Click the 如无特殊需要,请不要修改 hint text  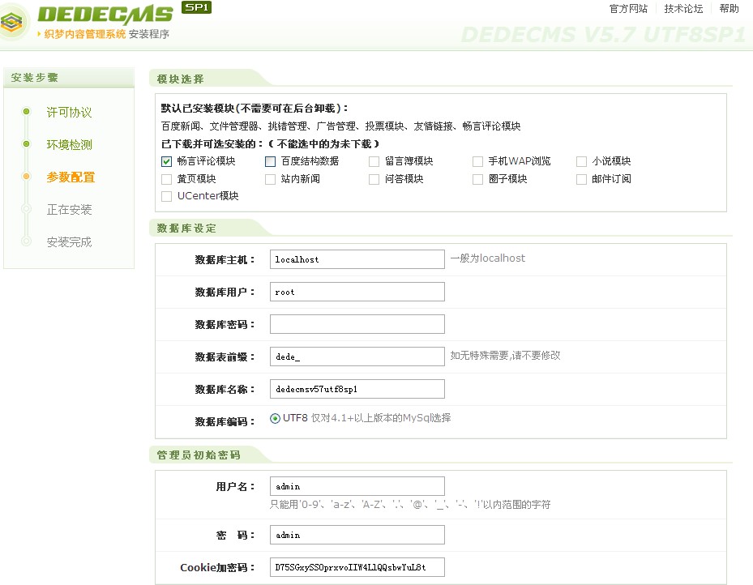pos(505,356)
